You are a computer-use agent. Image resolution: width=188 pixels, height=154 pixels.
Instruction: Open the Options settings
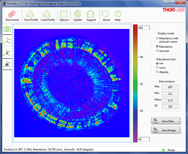[64, 16]
